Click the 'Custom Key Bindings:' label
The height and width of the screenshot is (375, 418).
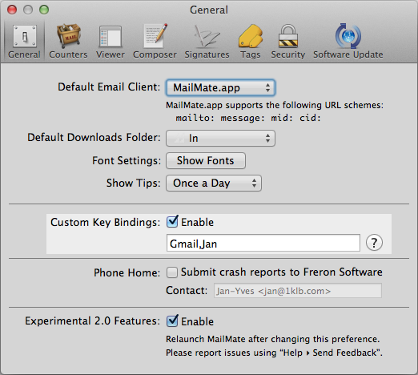click(105, 222)
